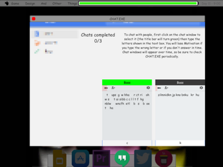Image resolution: width=223 pixels, height=167 pixels.
Task: Click settings gear in gray Boss chat
Action: tap(201, 88)
